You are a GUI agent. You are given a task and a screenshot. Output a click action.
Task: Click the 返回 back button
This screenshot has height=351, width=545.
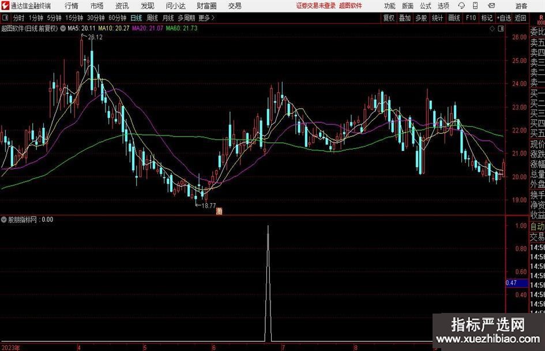520,18
